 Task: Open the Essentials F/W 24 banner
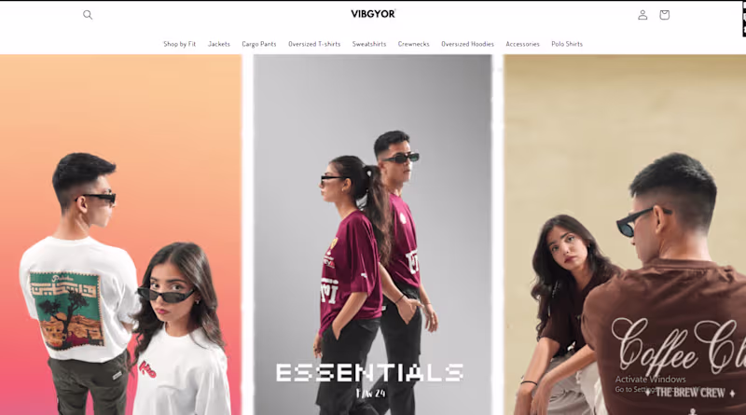click(372, 234)
